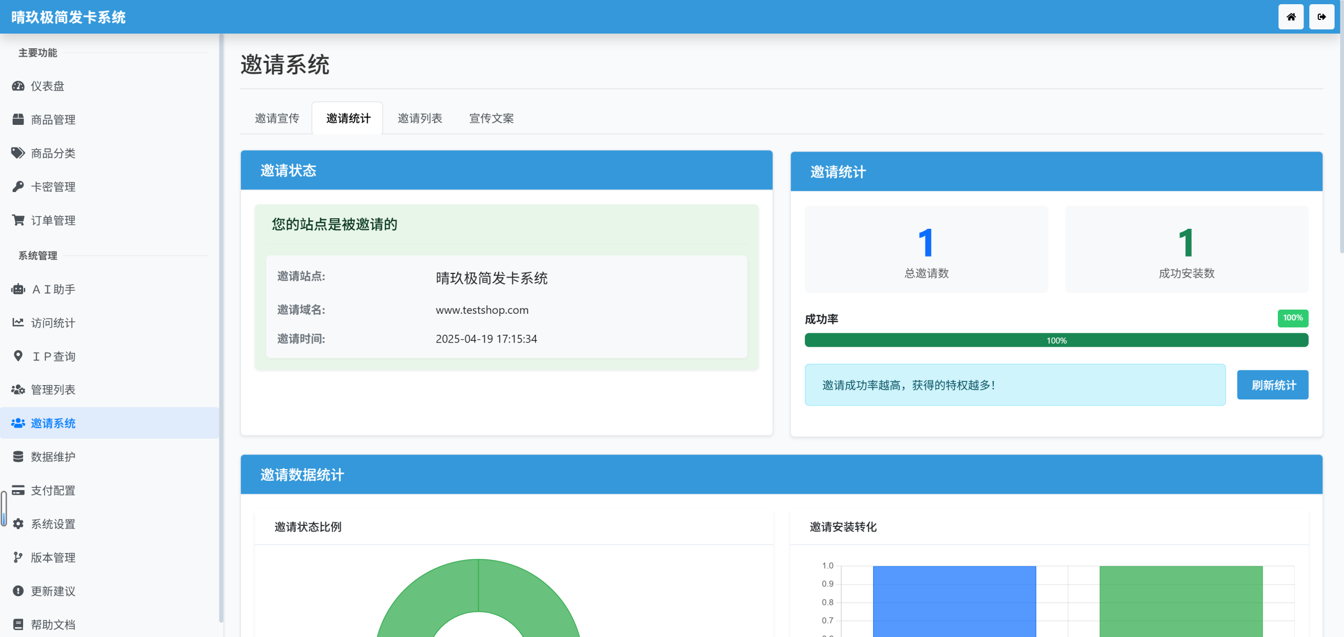Navigate to 订单管理
The image size is (1344, 637).
[x=109, y=220]
